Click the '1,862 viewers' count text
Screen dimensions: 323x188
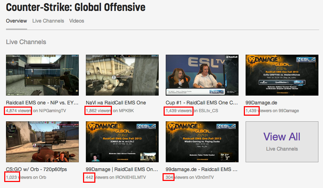click(99, 111)
